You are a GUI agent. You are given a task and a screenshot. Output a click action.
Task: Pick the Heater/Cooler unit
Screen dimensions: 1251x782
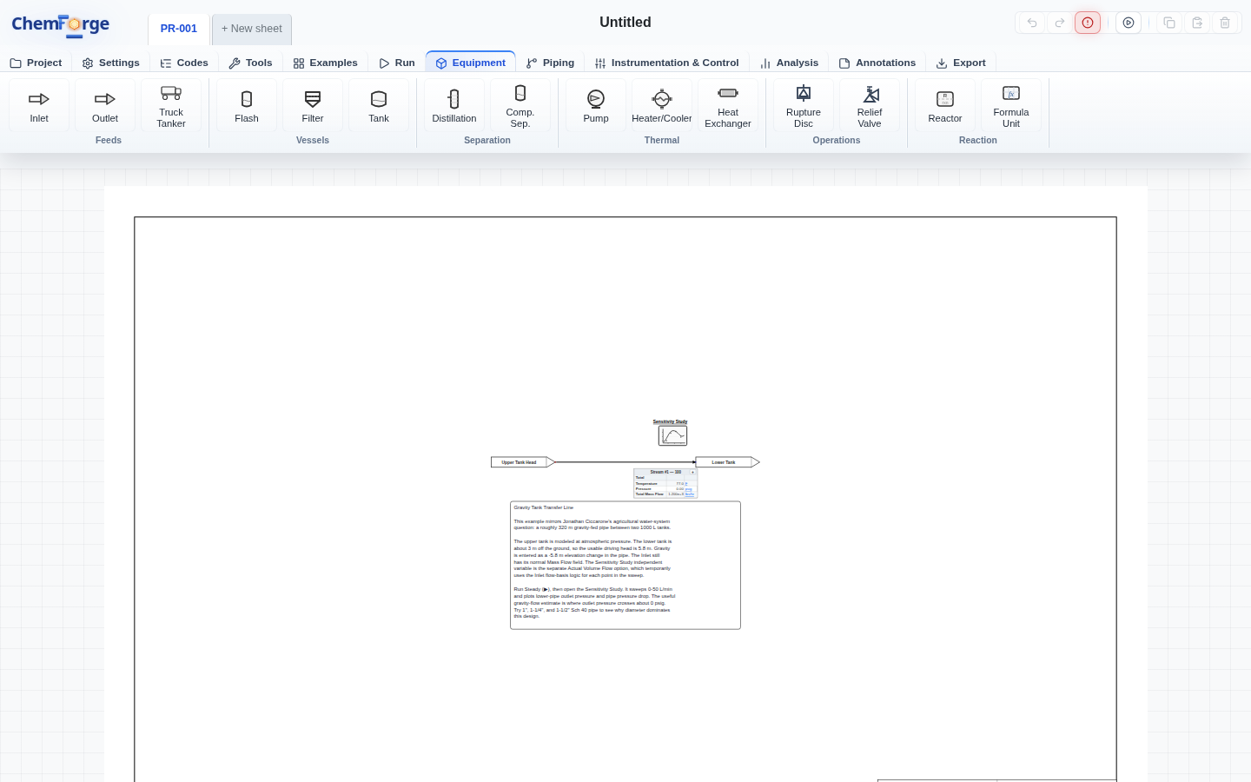pos(662,105)
